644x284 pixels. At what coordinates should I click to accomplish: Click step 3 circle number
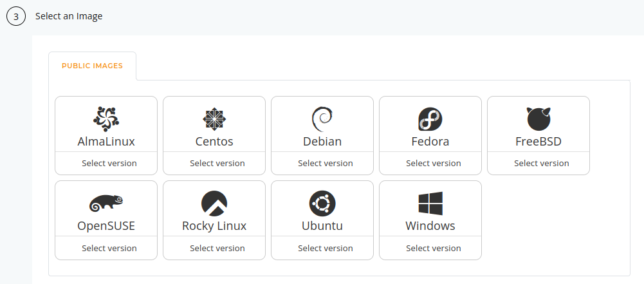(x=15, y=17)
